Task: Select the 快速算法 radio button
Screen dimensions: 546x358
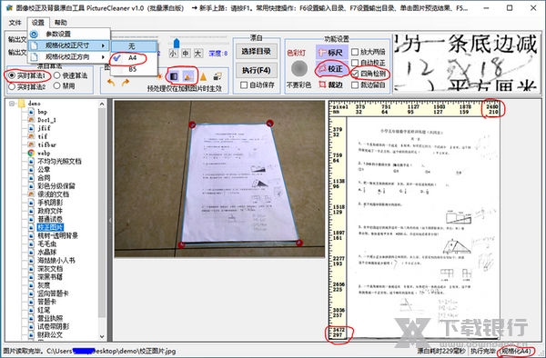Action: [57, 75]
